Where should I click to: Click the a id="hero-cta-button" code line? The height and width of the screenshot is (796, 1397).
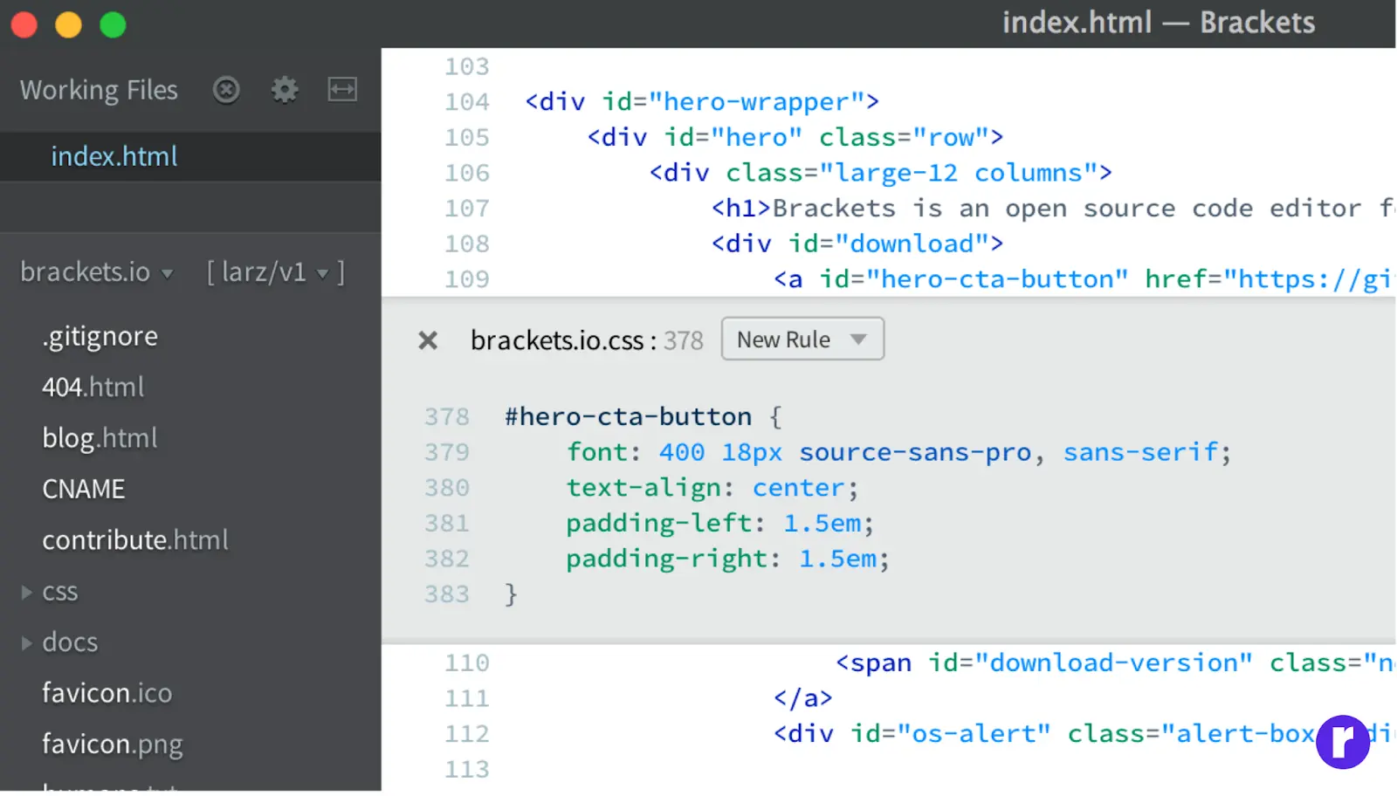point(1084,279)
